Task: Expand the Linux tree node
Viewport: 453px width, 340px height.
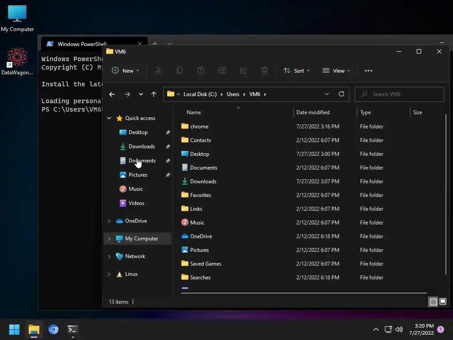Action: pyautogui.click(x=109, y=274)
